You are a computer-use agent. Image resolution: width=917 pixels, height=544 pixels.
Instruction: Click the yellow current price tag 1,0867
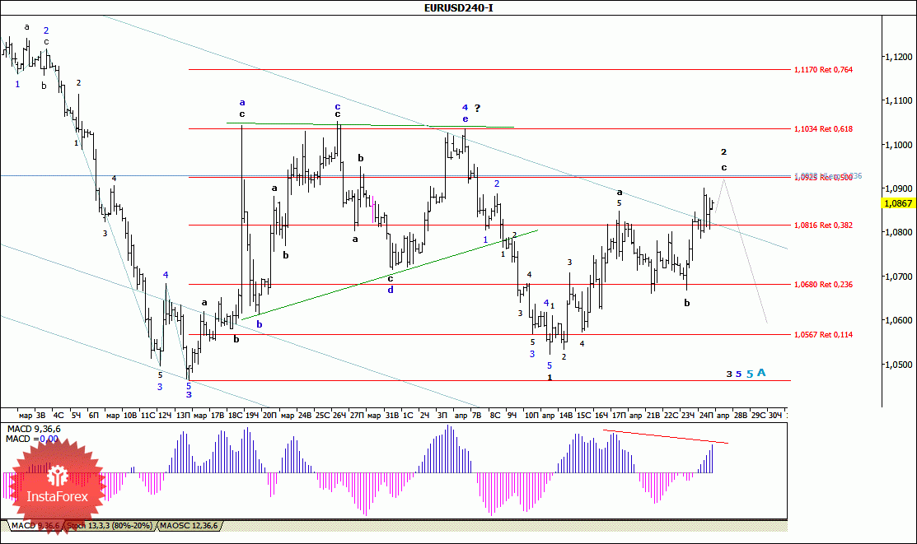pos(898,203)
